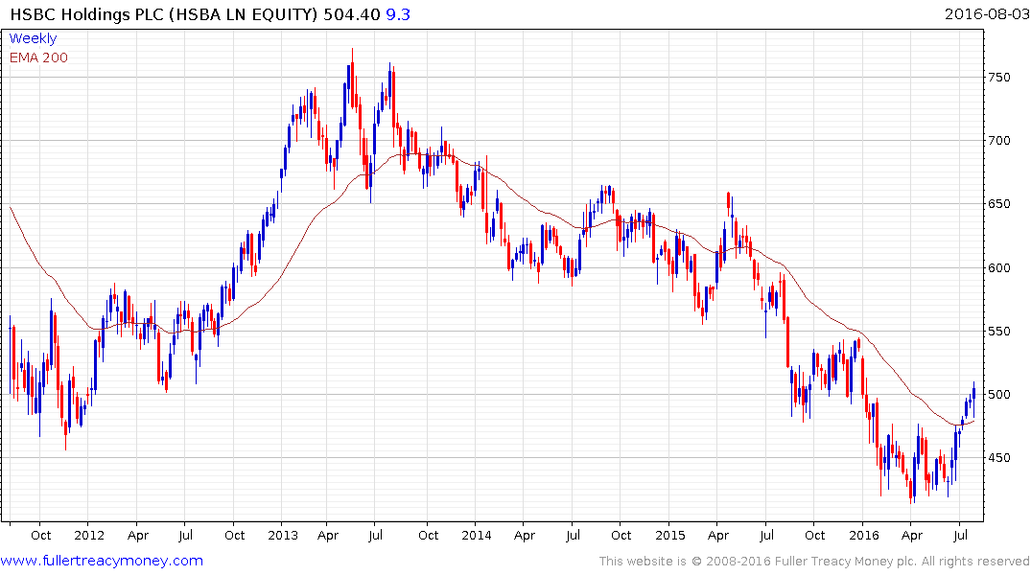Select the 2016 time axis label

(x=864, y=535)
